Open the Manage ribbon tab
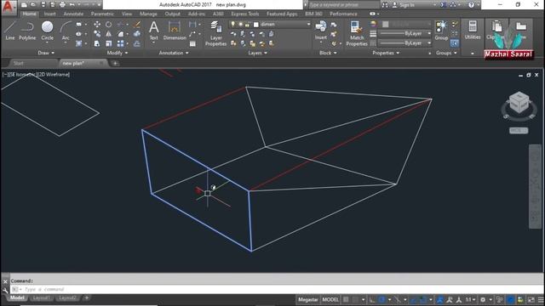The height and width of the screenshot is (306, 545). coord(148,14)
